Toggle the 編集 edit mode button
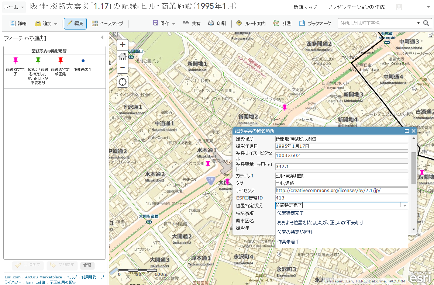 [75, 24]
